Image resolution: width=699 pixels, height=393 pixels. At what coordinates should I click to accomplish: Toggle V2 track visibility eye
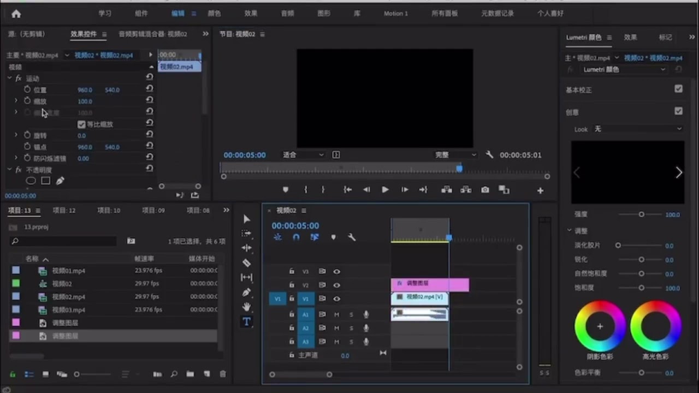(337, 285)
